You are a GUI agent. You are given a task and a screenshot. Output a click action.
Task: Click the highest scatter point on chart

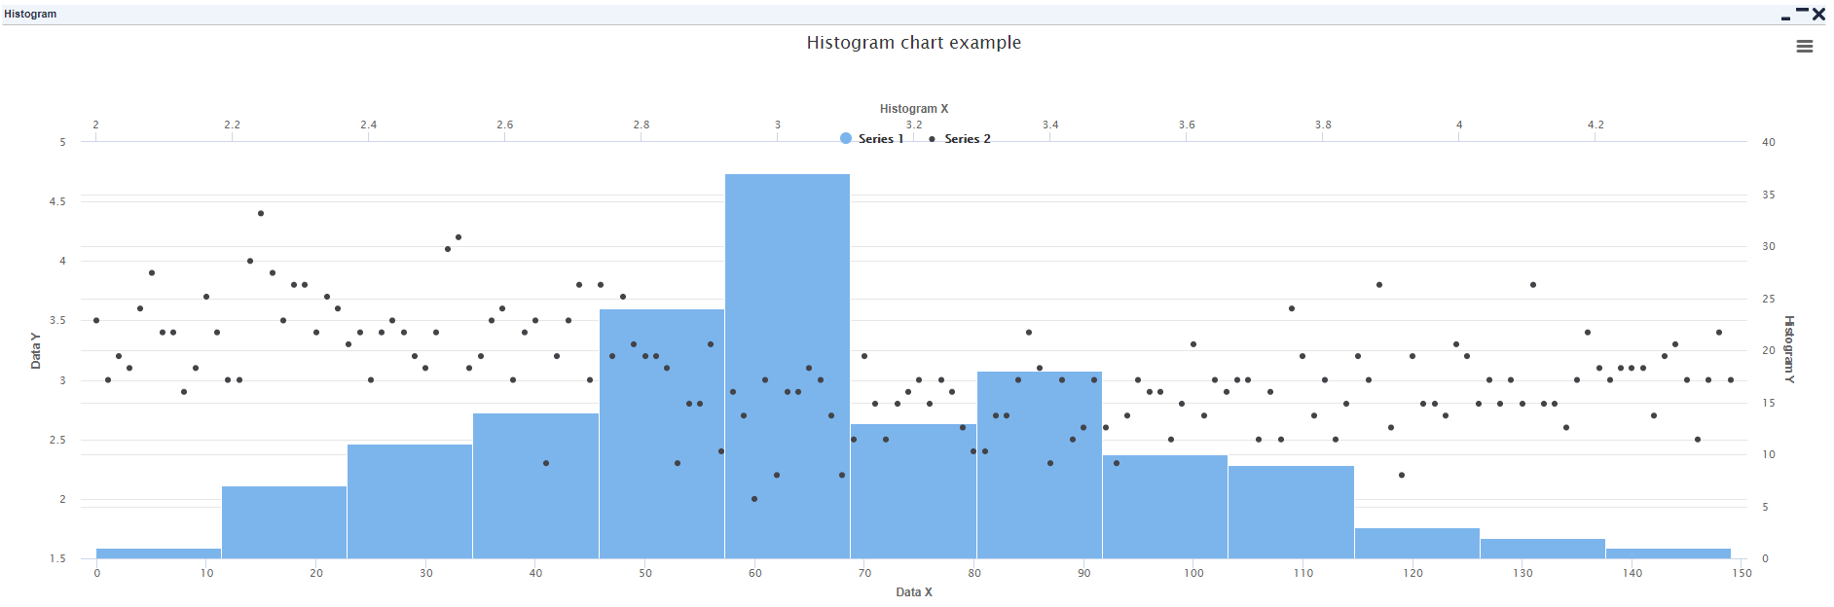[x=261, y=213]
